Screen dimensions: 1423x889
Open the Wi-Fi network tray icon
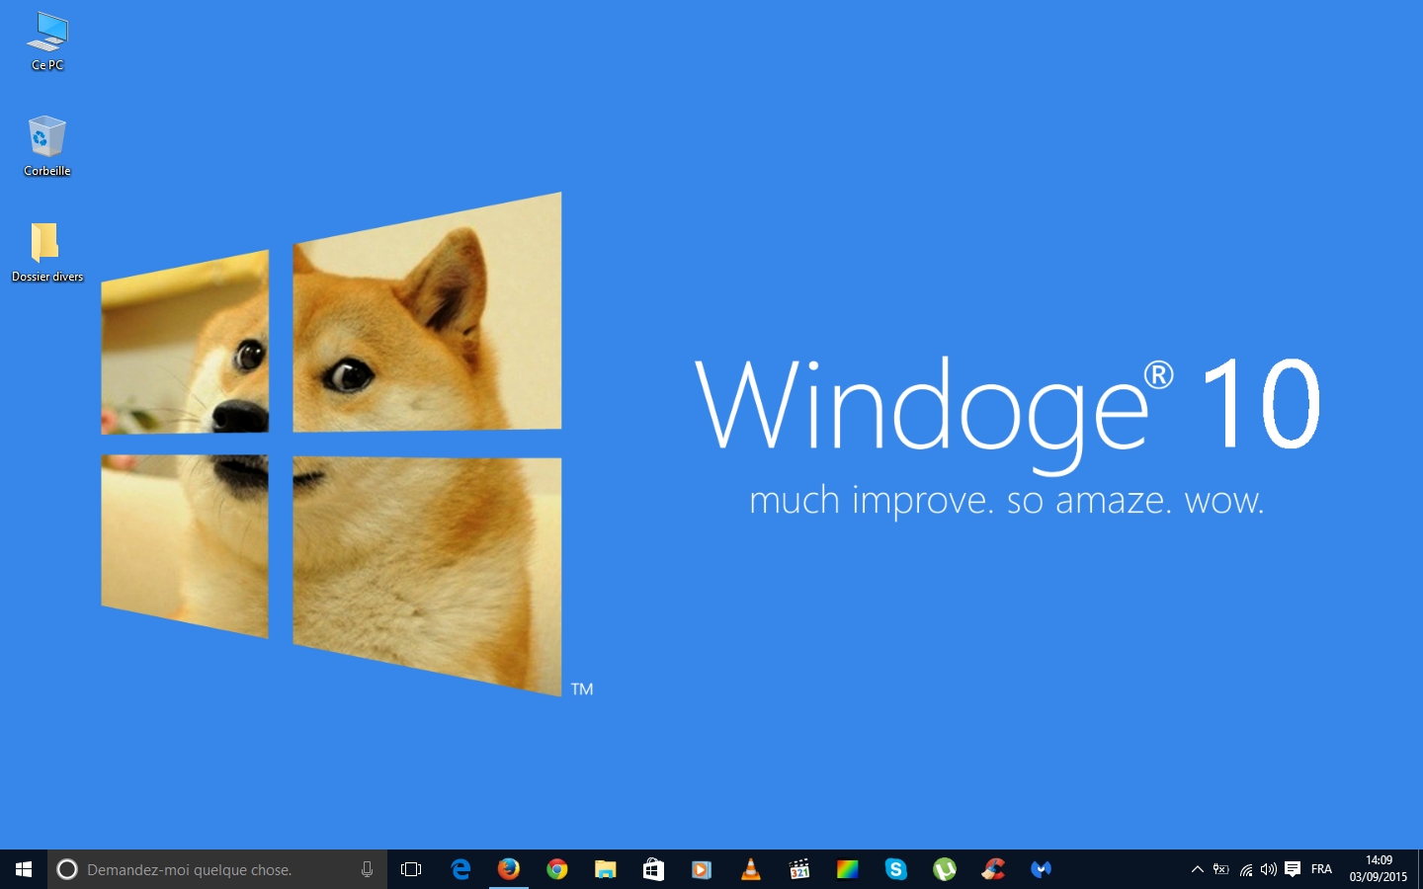[x=1246, y=869]
